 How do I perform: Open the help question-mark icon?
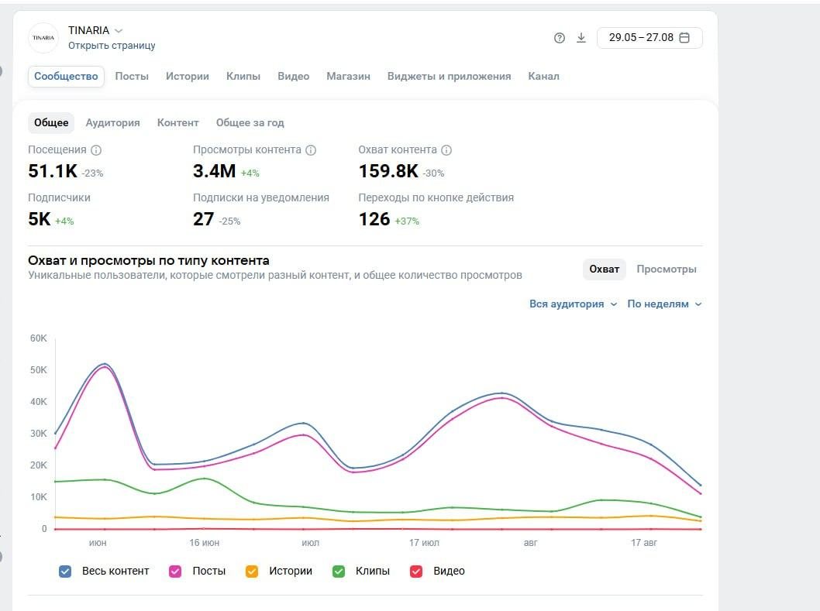click(x=559, y=38)
